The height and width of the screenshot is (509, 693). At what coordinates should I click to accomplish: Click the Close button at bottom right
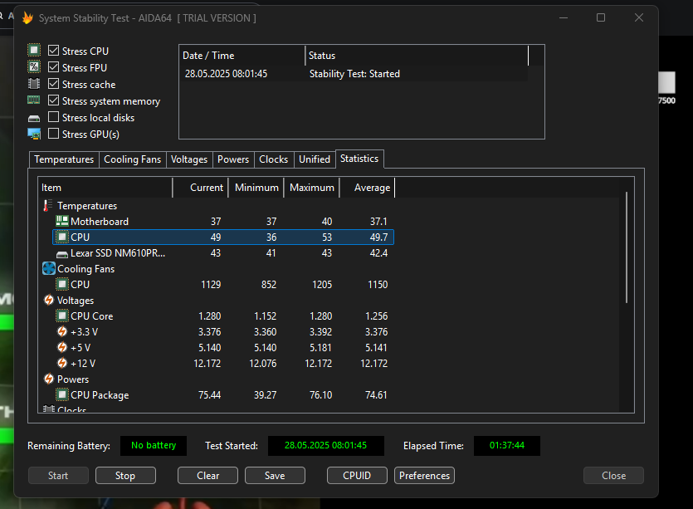[x=613, y=476]
